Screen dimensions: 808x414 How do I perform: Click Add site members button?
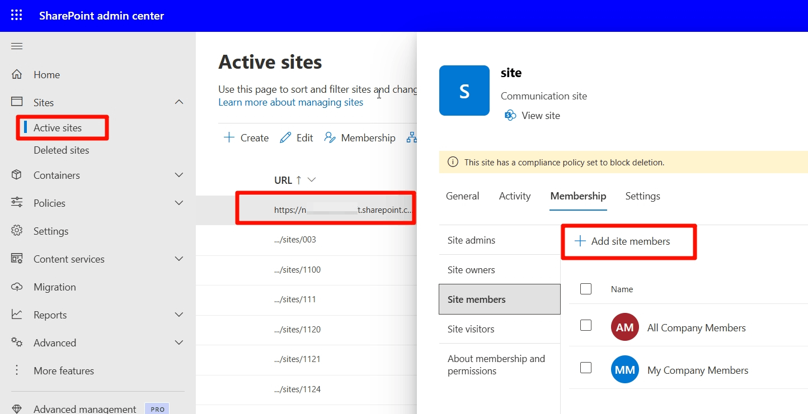[622, 241]
